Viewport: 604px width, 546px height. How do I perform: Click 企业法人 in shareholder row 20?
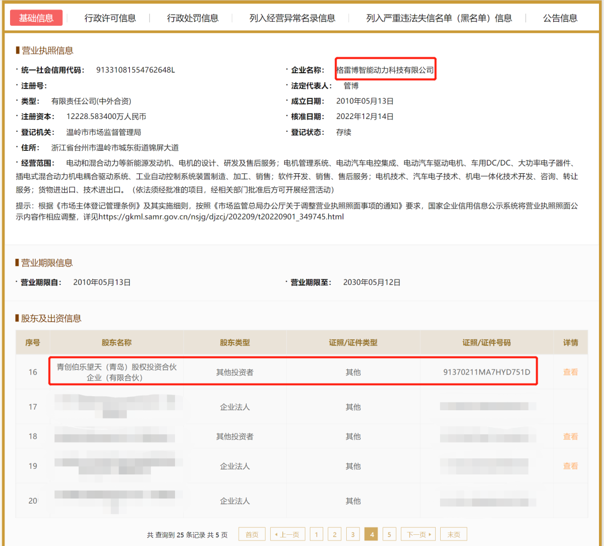(234, 501)
